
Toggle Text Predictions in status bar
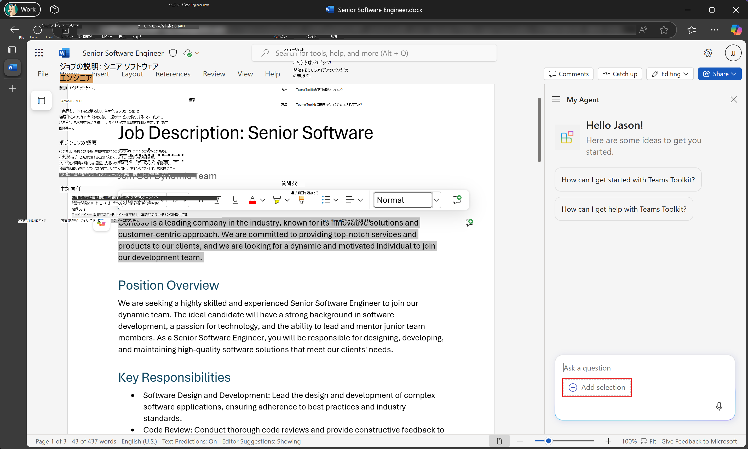tap(189, 441)
